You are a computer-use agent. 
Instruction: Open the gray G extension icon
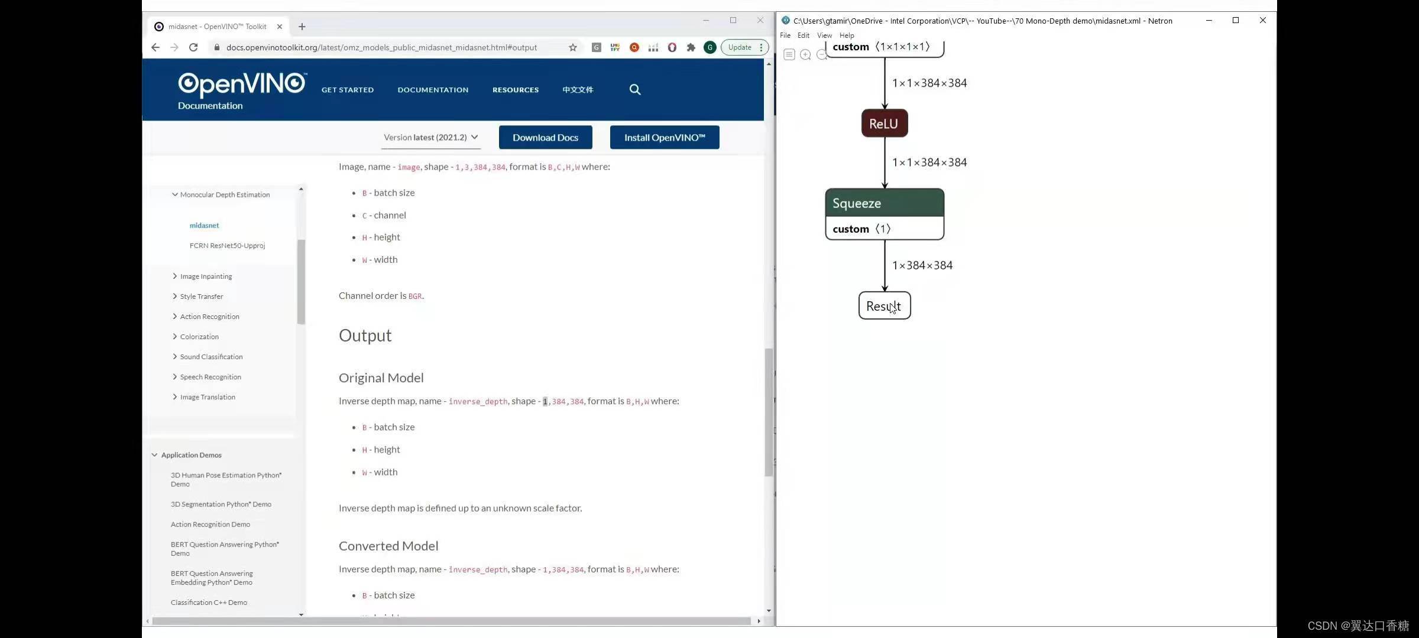597,47
